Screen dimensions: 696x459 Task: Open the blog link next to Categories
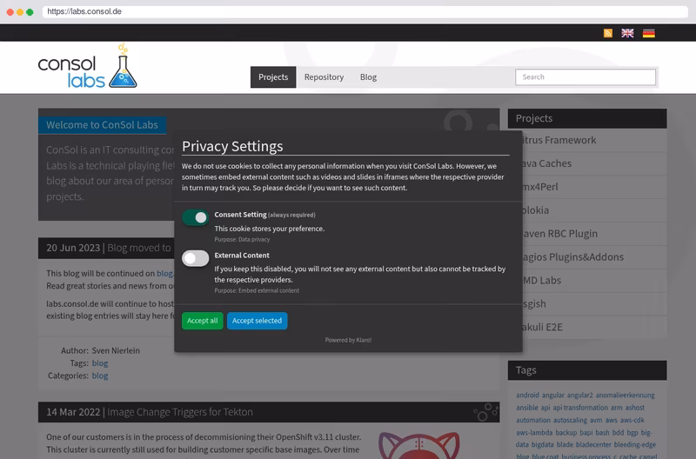tap(100, 376)
